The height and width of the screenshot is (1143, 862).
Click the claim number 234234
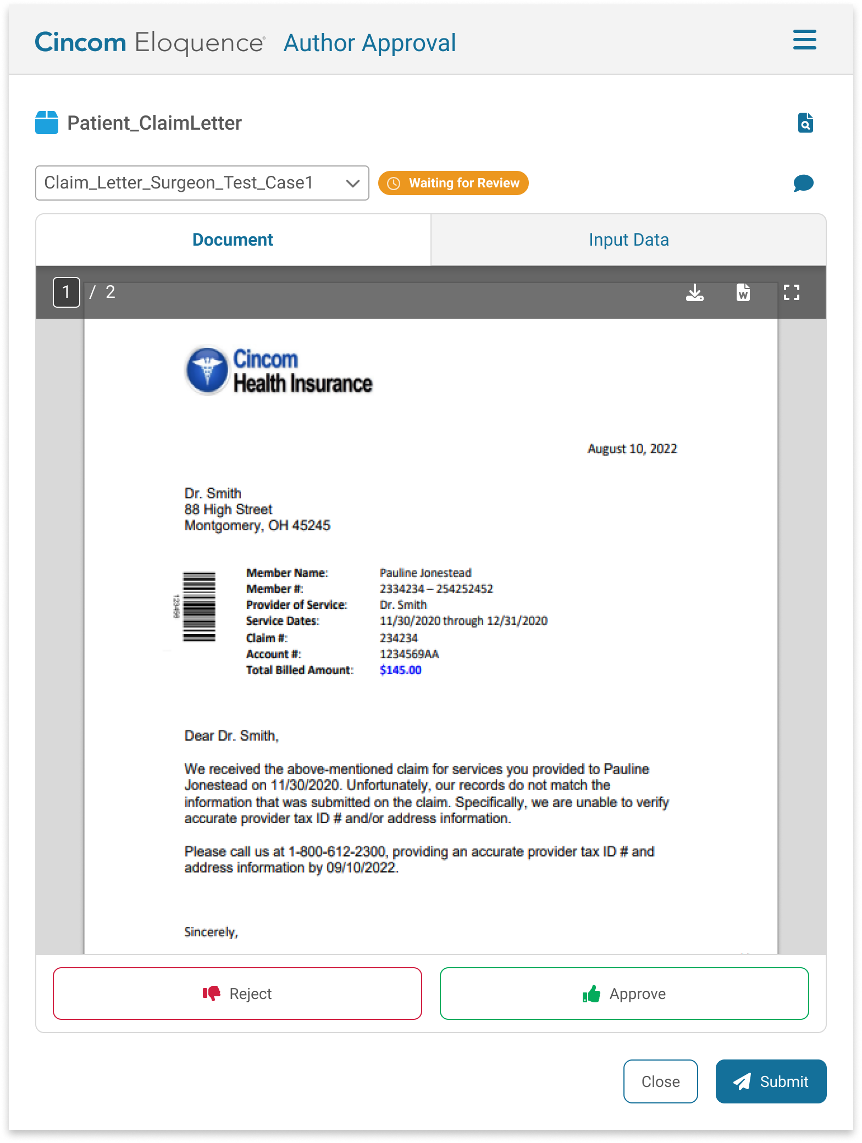pyautogui.click(x=399, y=638)
